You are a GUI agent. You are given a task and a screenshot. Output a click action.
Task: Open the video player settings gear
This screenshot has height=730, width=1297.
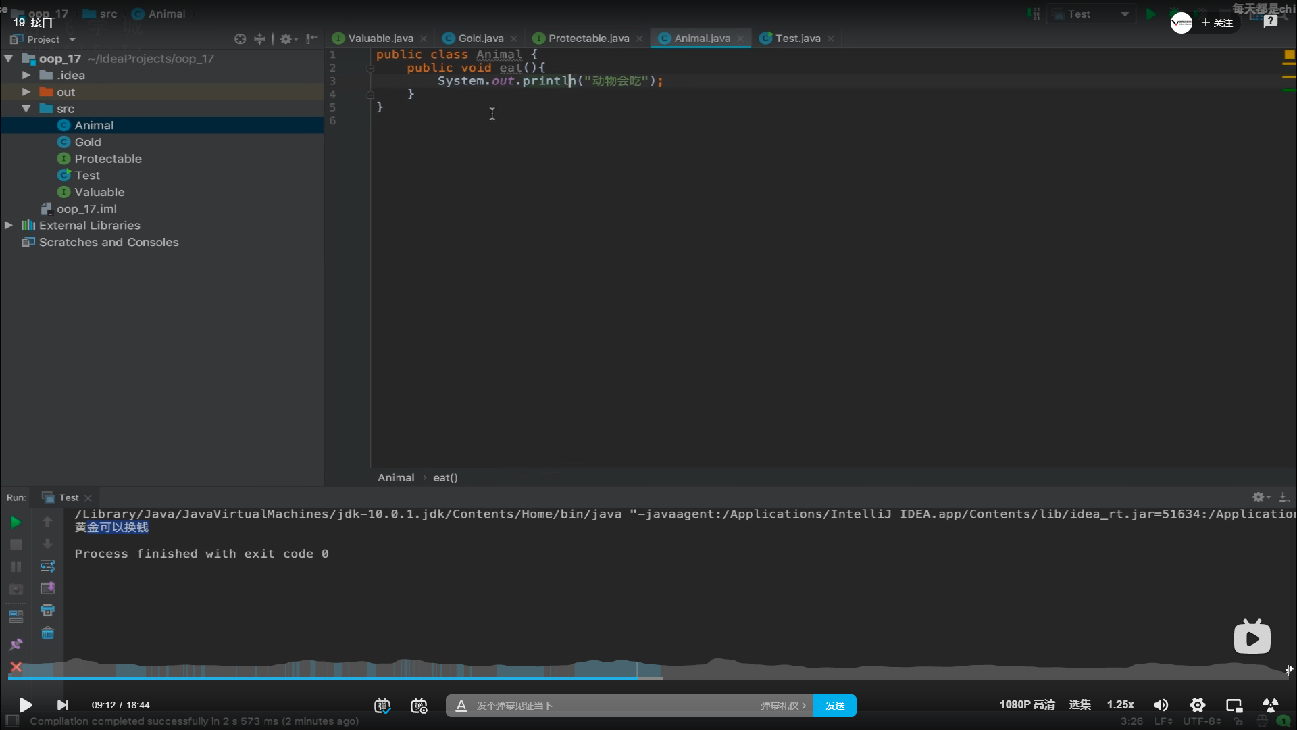[1197, 705]
